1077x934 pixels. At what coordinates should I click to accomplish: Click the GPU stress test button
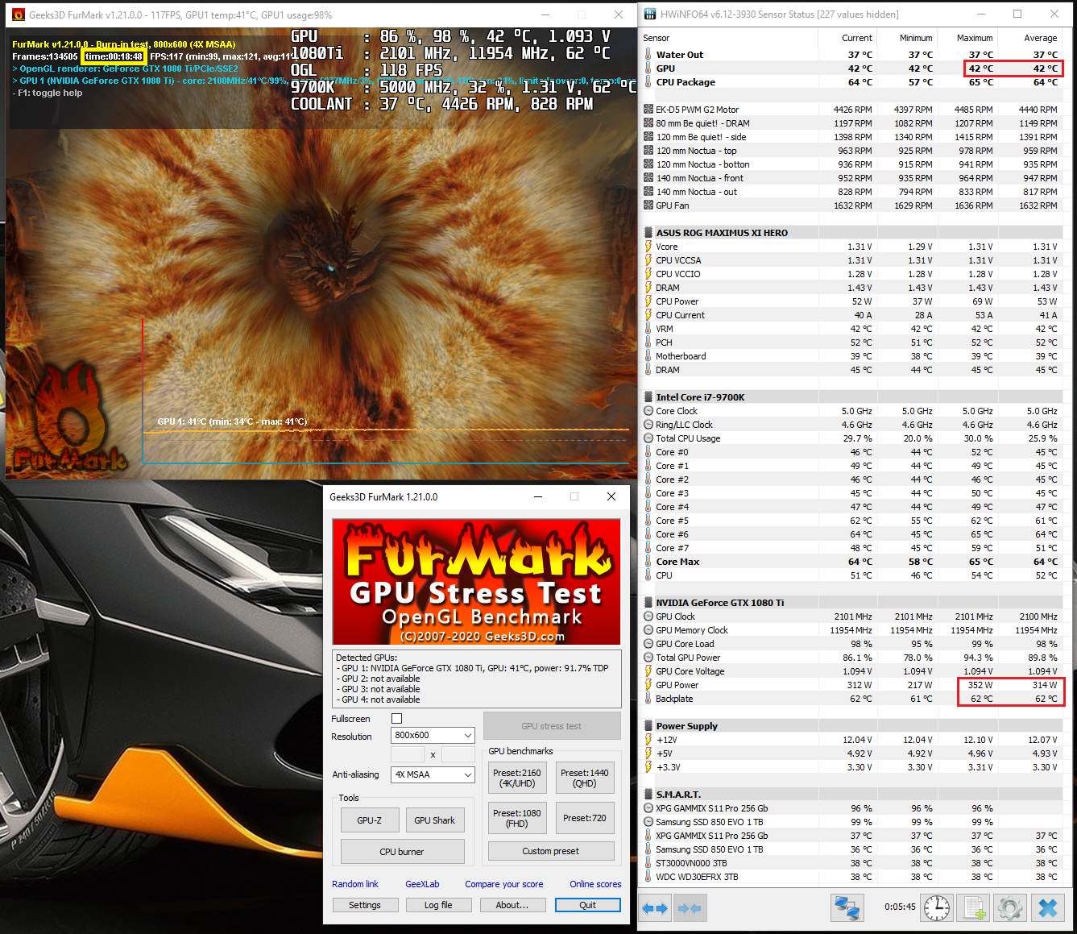click(552, 726)
